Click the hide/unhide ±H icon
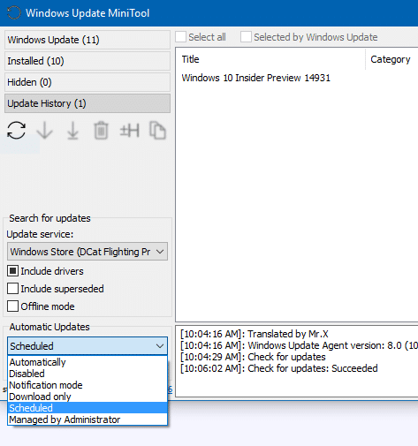This screenshot has width=418, height=446. pos(130,131)
